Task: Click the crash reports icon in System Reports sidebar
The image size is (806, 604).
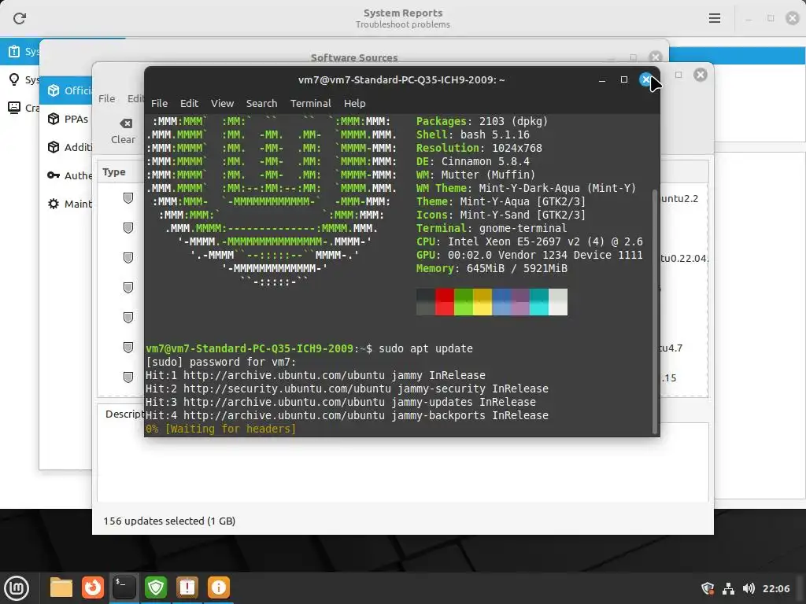Action: tap(14, 107)
